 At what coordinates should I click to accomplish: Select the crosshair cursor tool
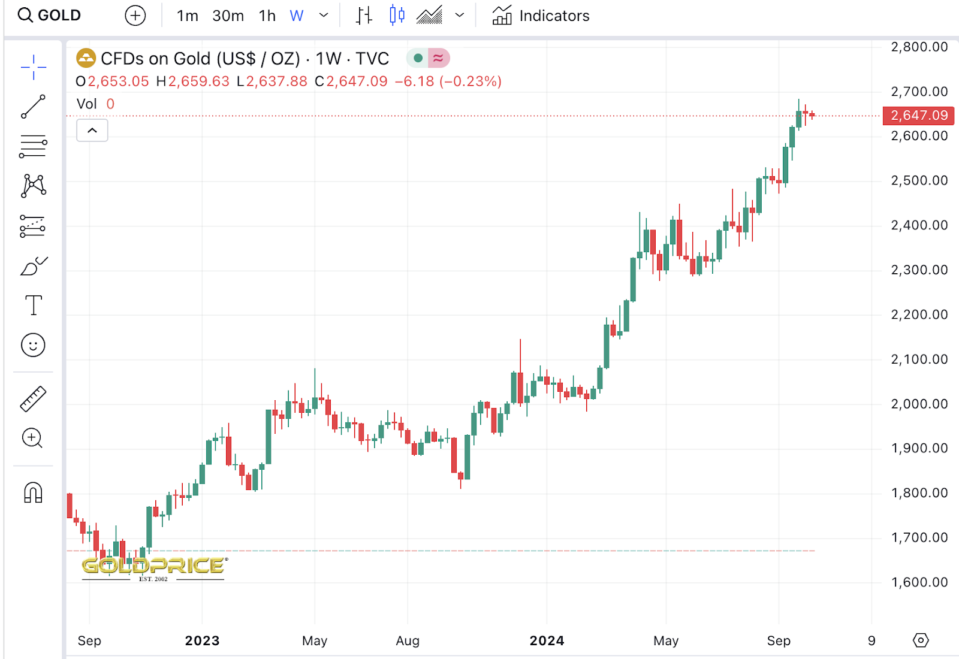click(x=34, y=67)
